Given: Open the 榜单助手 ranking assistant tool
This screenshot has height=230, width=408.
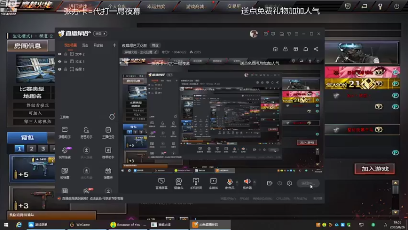Looking at the screenshot, I should pyautogui.click(x=108, y=152).
